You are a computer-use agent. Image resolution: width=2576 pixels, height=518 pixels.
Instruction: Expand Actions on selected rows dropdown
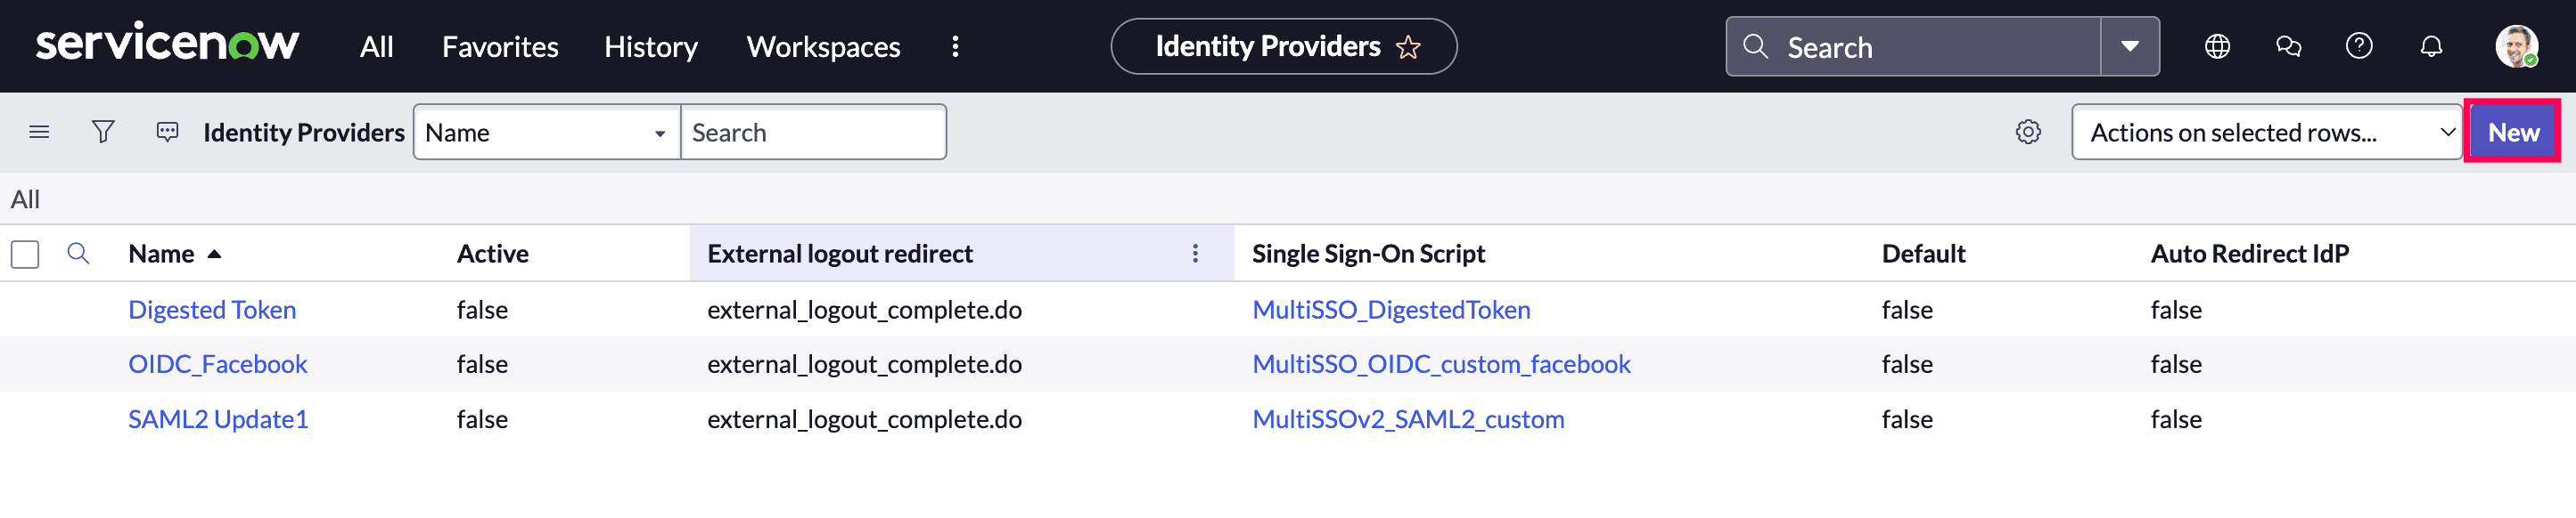point(2266,132)
